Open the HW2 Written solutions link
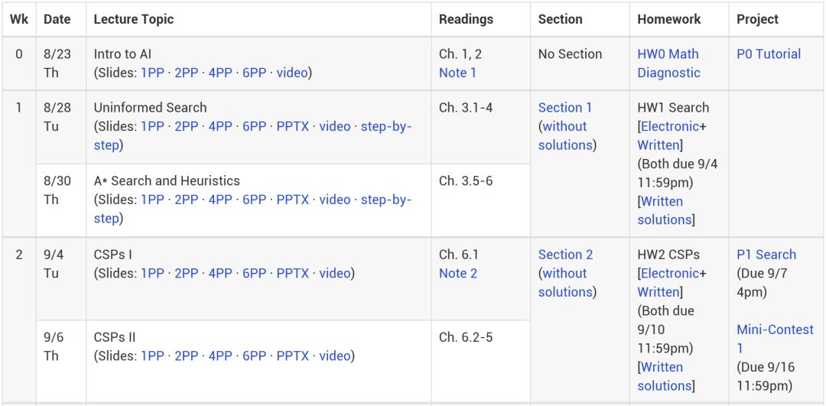This screenshot has width=826, height=406. click(x=665, y=376)
